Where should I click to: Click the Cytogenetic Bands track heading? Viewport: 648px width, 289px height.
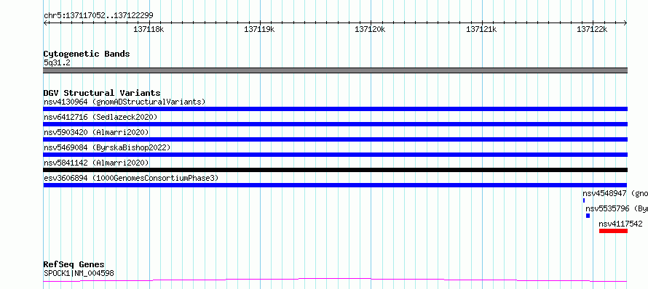[x=87, y=54]
